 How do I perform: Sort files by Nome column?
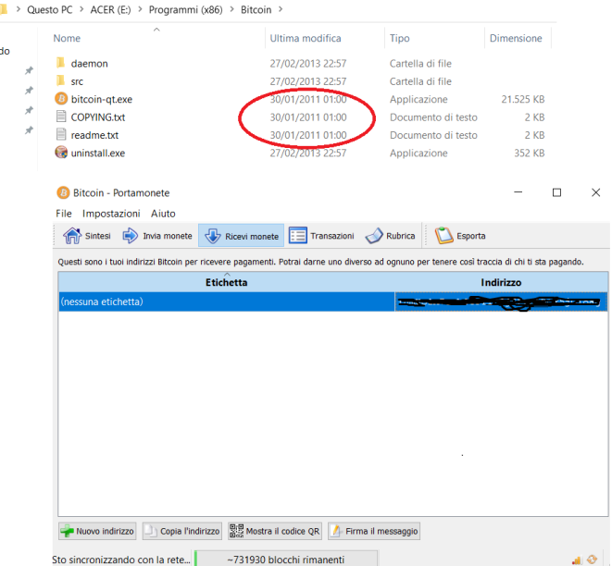tap(67, 38)
